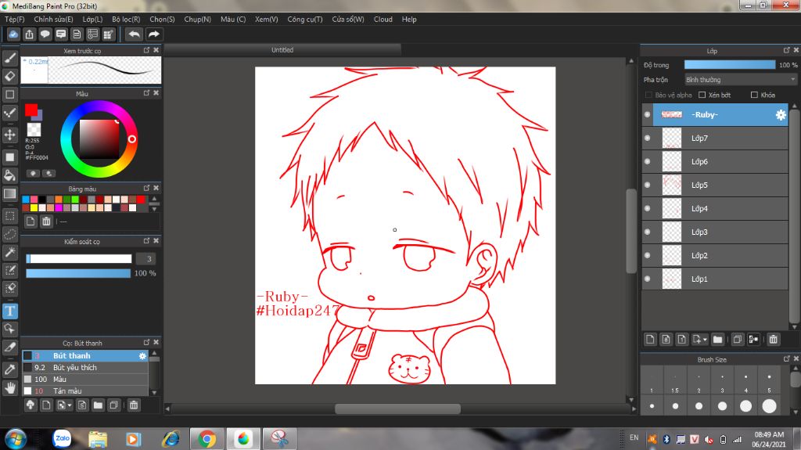This screenshot has width=801, height=450.
Task: Select the Lasso tool
Action: click(9, 234)
